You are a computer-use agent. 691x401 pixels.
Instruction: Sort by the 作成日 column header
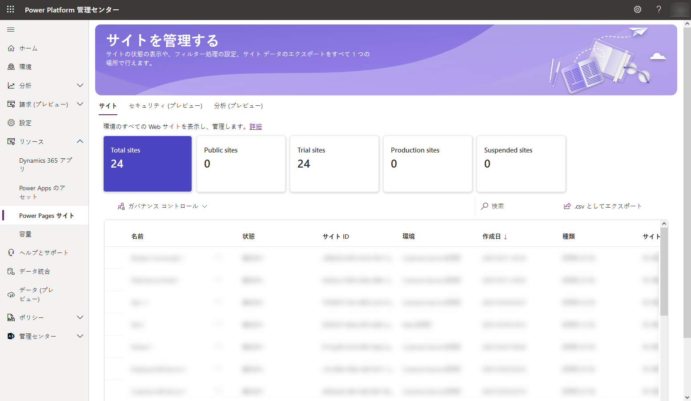click(492, 237)
